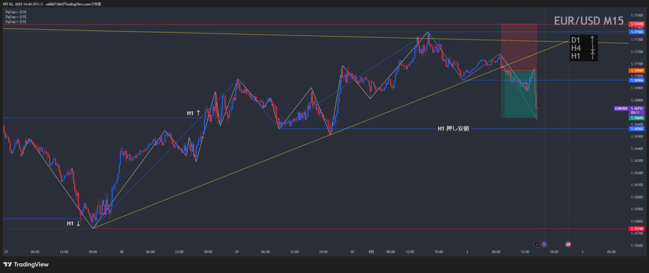Select the third ZigZag++ indicator label

pyautogui.click(x=16, y=22)
